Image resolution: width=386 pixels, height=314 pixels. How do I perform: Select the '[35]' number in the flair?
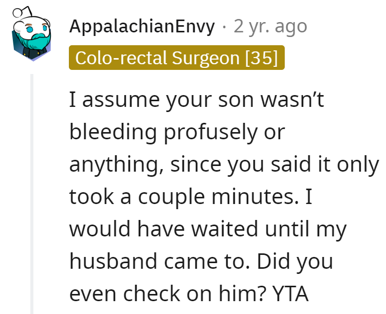[x=262, y=58]
